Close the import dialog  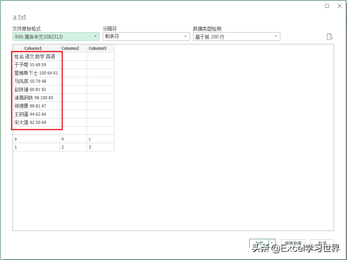point(340,6)
